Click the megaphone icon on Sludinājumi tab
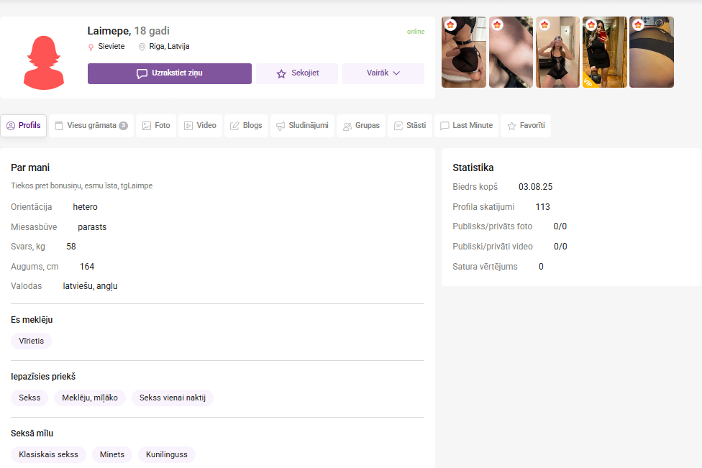The image size is (702, 468). click(281, 127)
